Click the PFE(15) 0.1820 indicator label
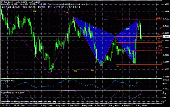This screenshot has width=170, height=107. tap(8, 81)
